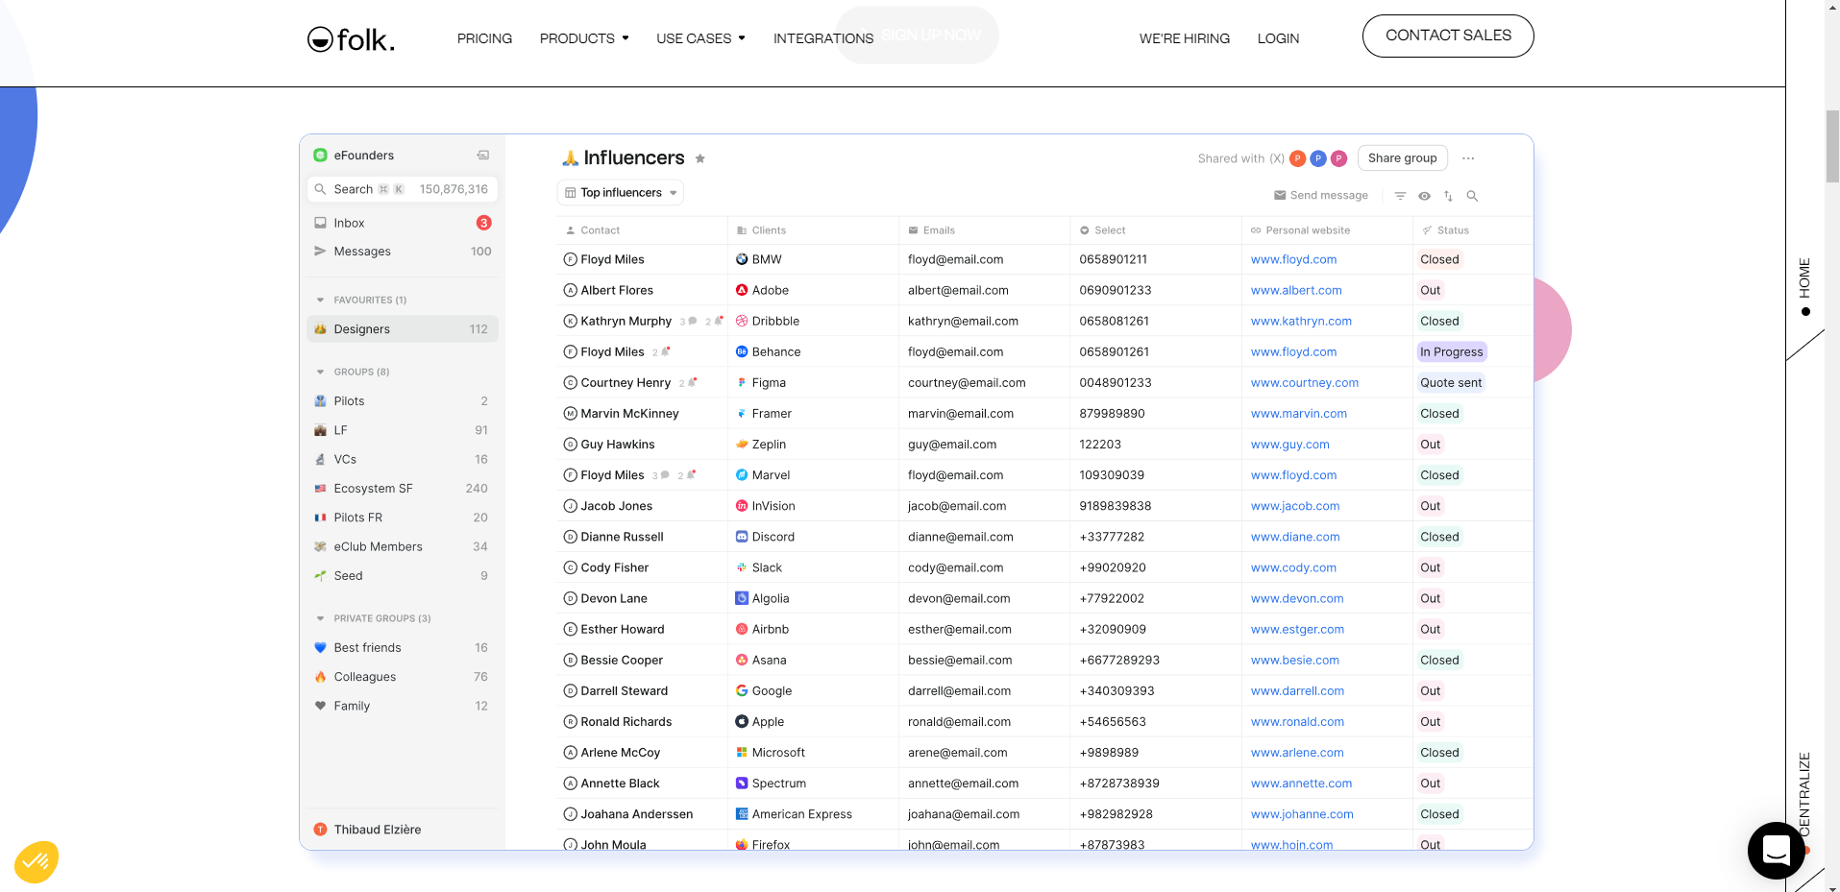Select the Designers group
This screenshot has height=892, width=1840.
pyautogui.click(x=403, y=329)
